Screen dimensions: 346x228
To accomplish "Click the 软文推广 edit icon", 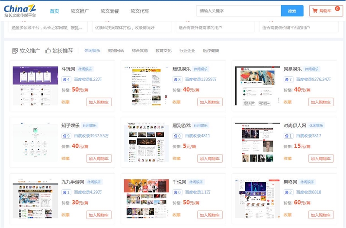I will [15, 51].
